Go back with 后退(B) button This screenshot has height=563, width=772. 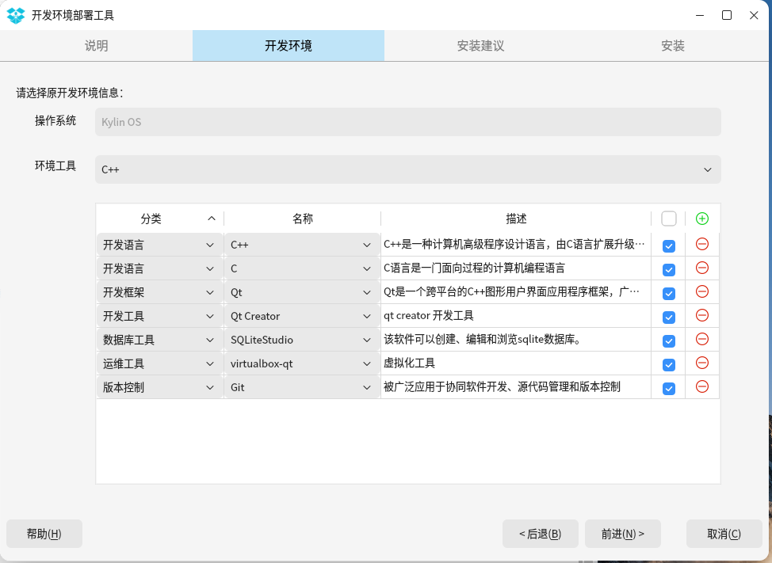coord(540,534)
